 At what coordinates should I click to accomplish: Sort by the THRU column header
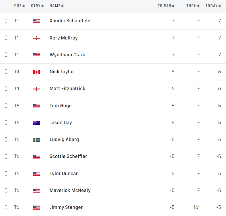tap(193, 6)
